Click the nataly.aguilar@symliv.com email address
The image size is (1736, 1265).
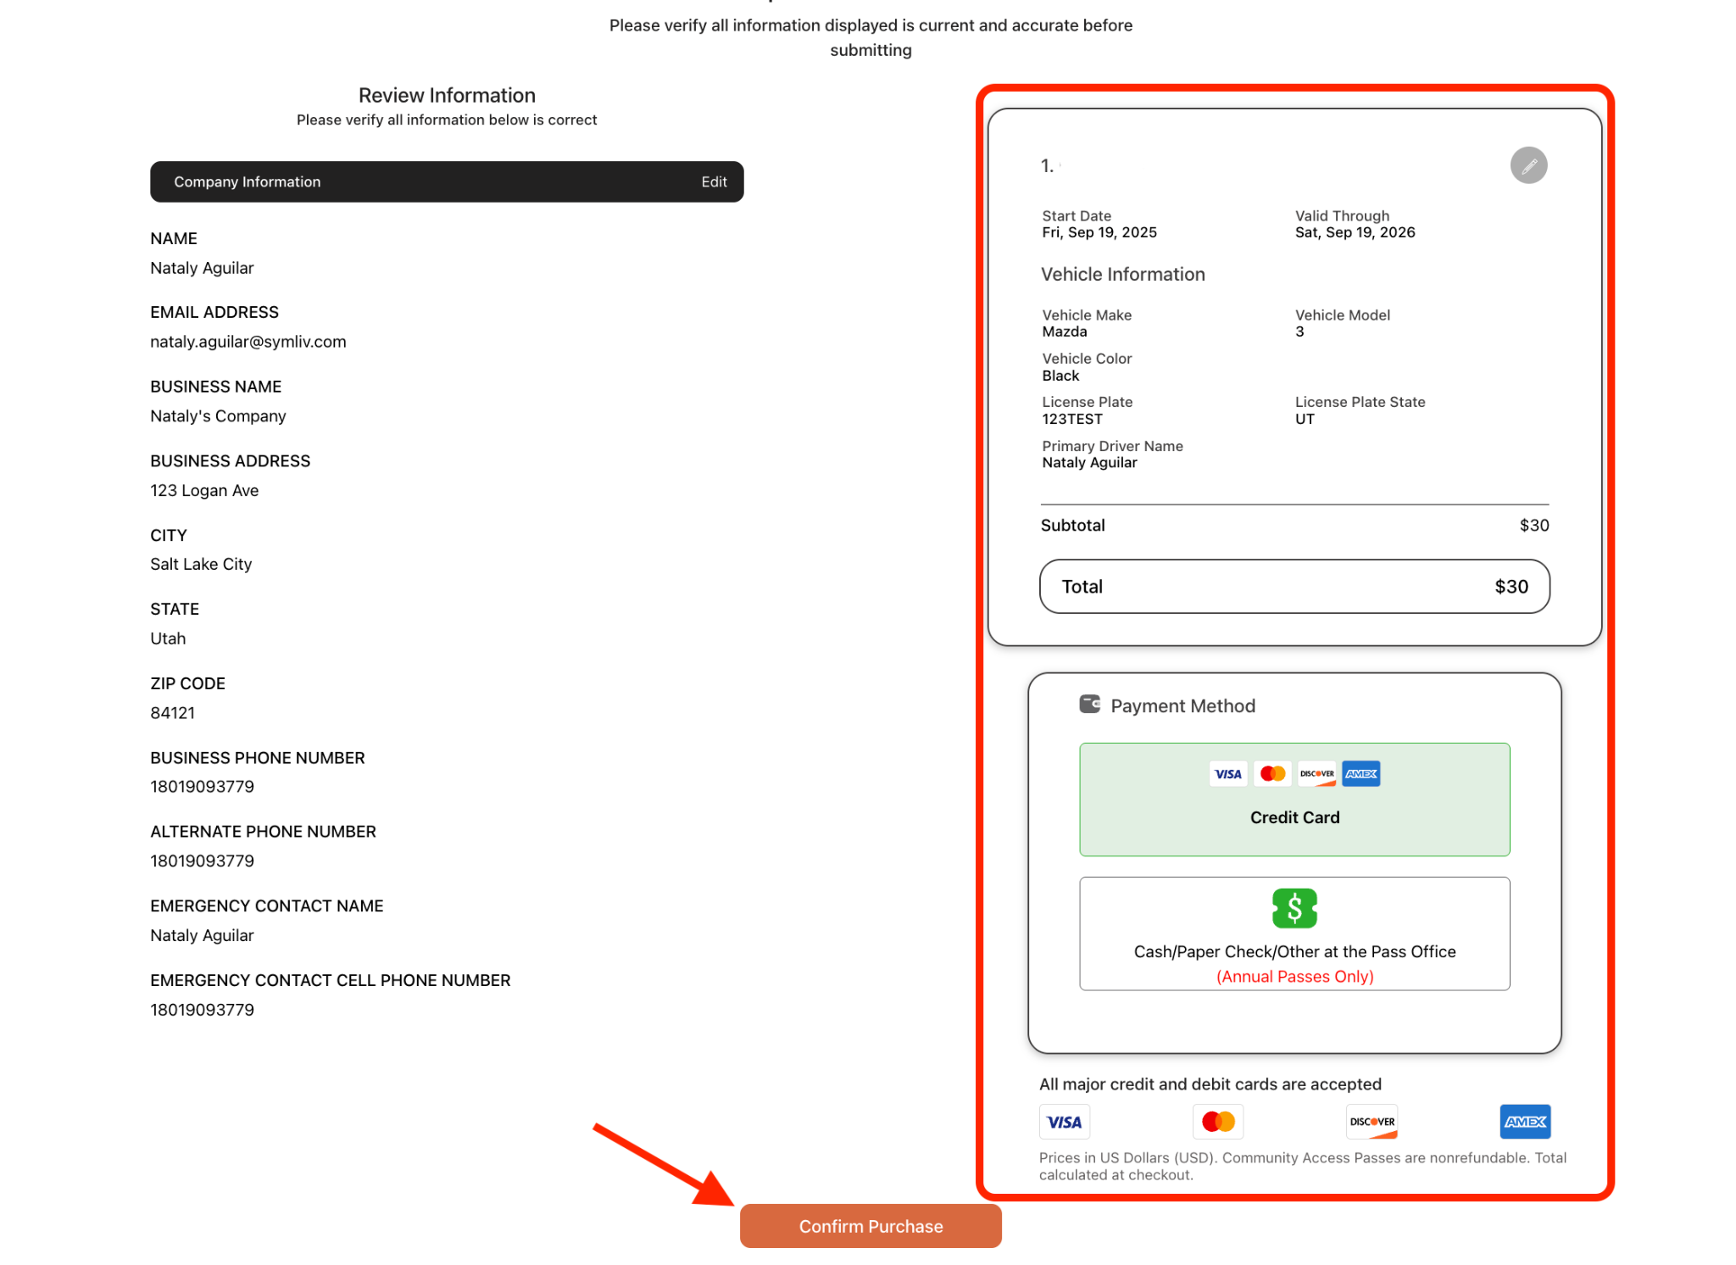coord(248,342)
